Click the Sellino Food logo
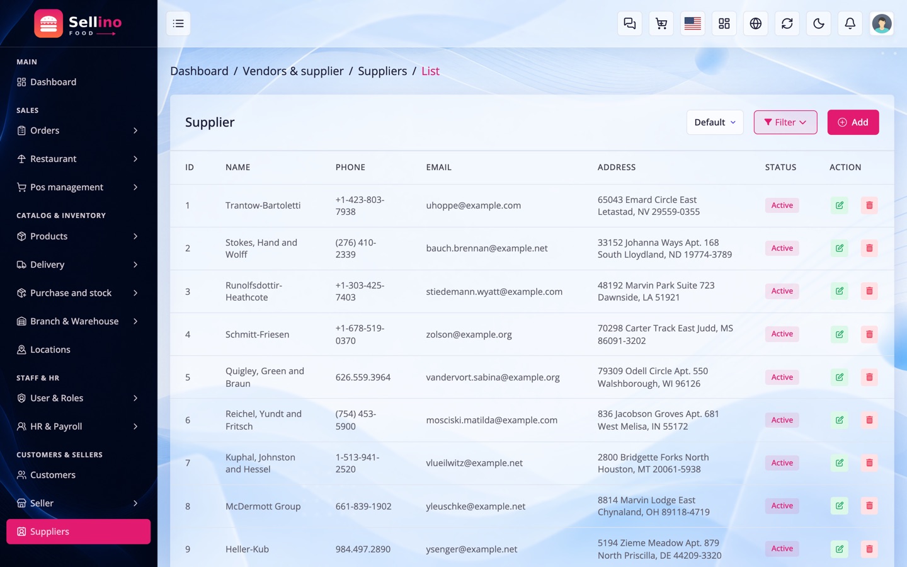907x567 pixels. coord(78,24)
